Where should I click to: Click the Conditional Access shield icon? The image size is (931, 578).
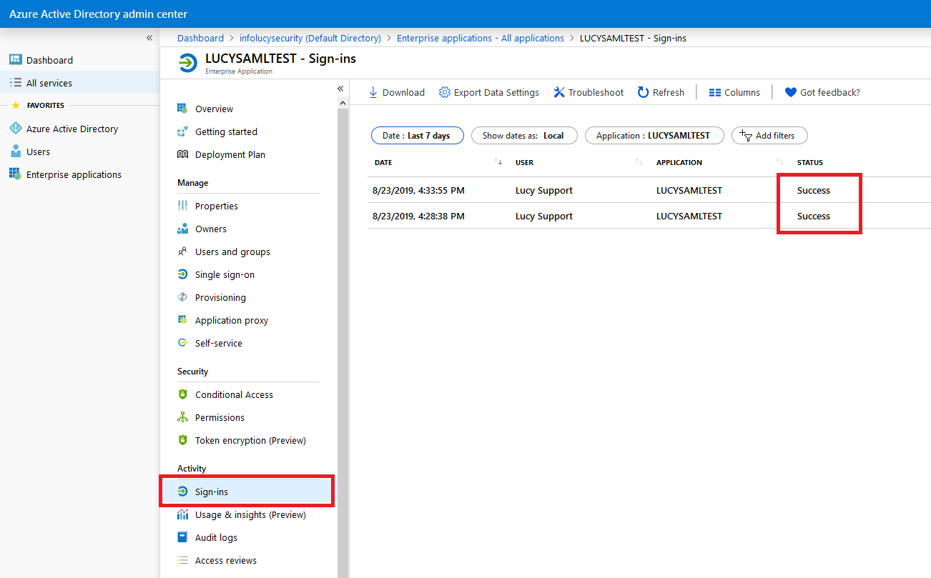click(x=182, y=394)
